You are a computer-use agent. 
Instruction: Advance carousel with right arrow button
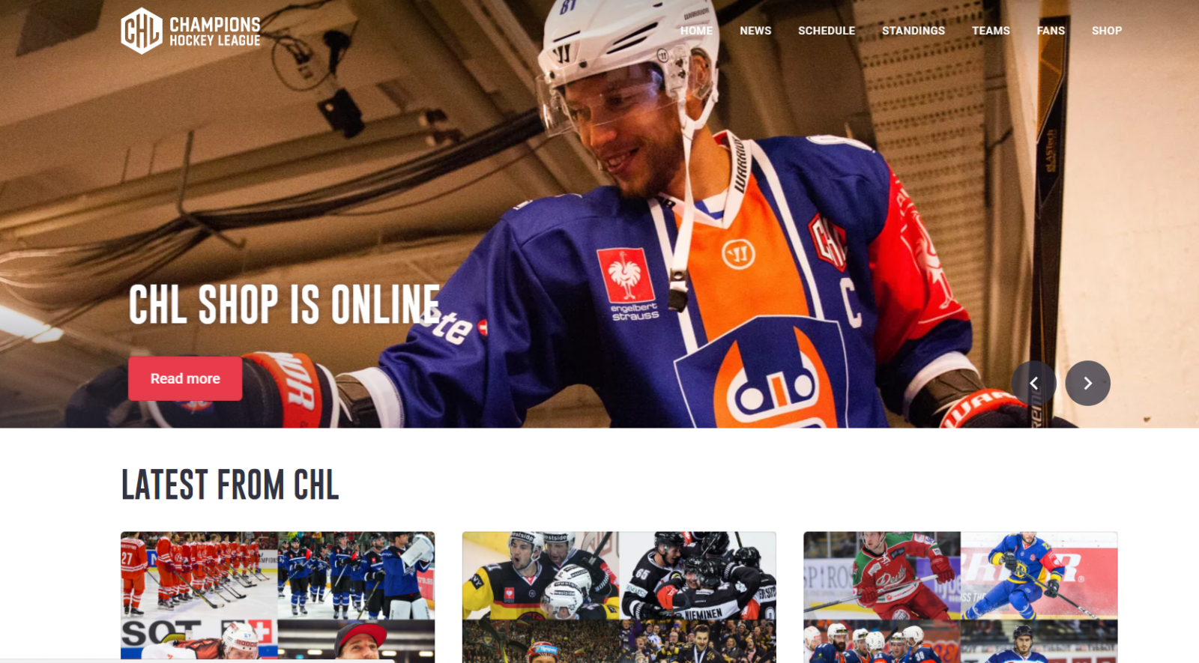pos(1088,383)
